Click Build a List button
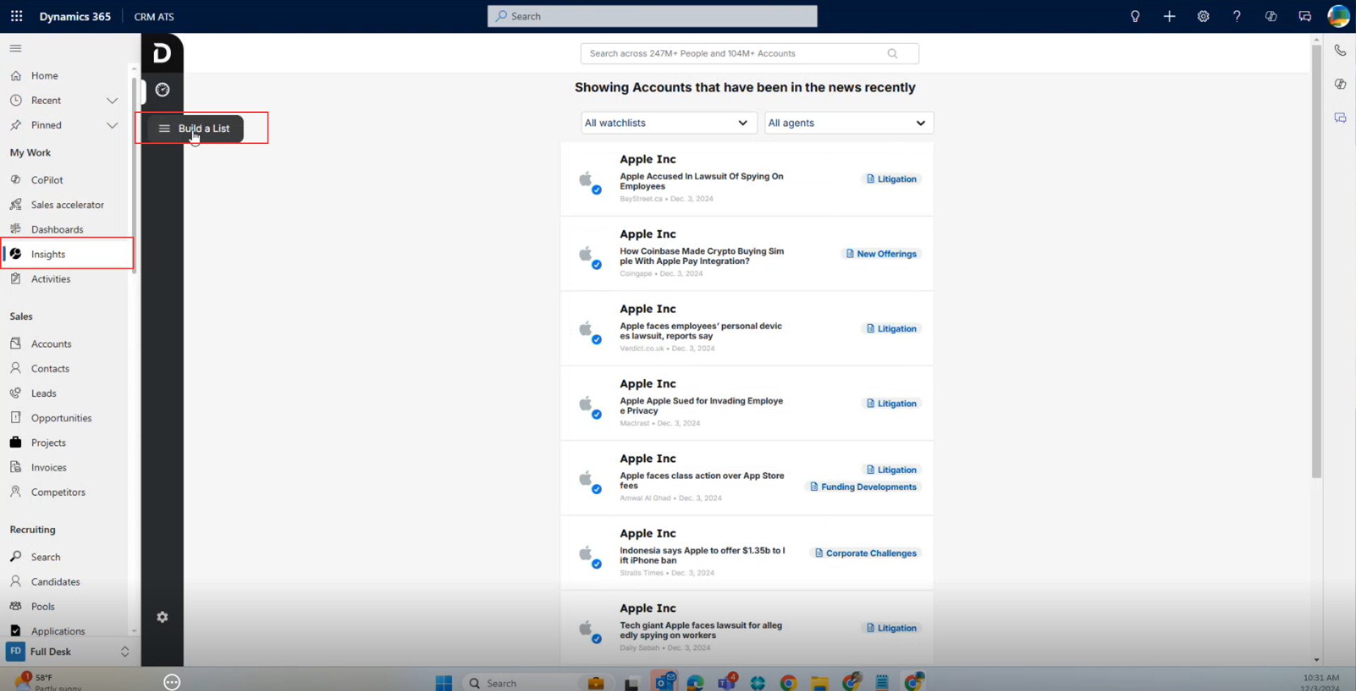This screenshot has height=691, width=1356. tap(196, 128)
